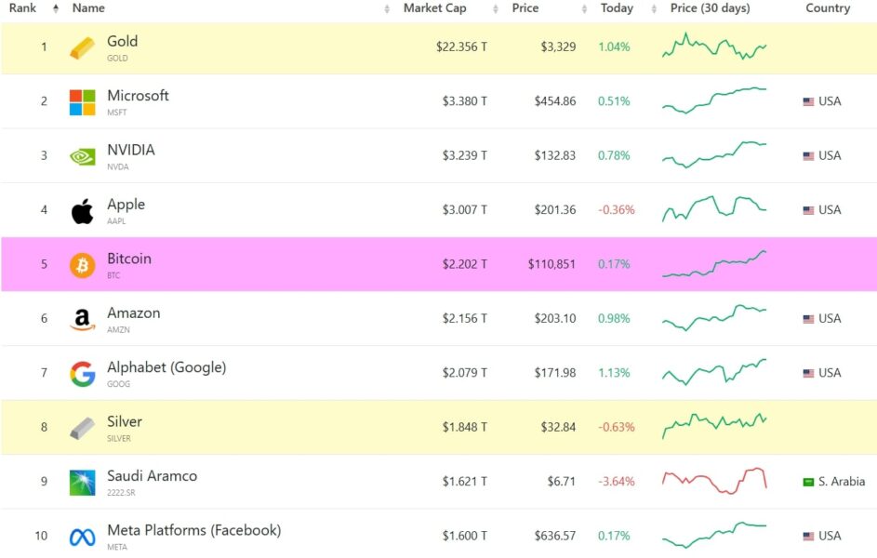
Task: Click the Apple logo icon
Action: [82, 211]
